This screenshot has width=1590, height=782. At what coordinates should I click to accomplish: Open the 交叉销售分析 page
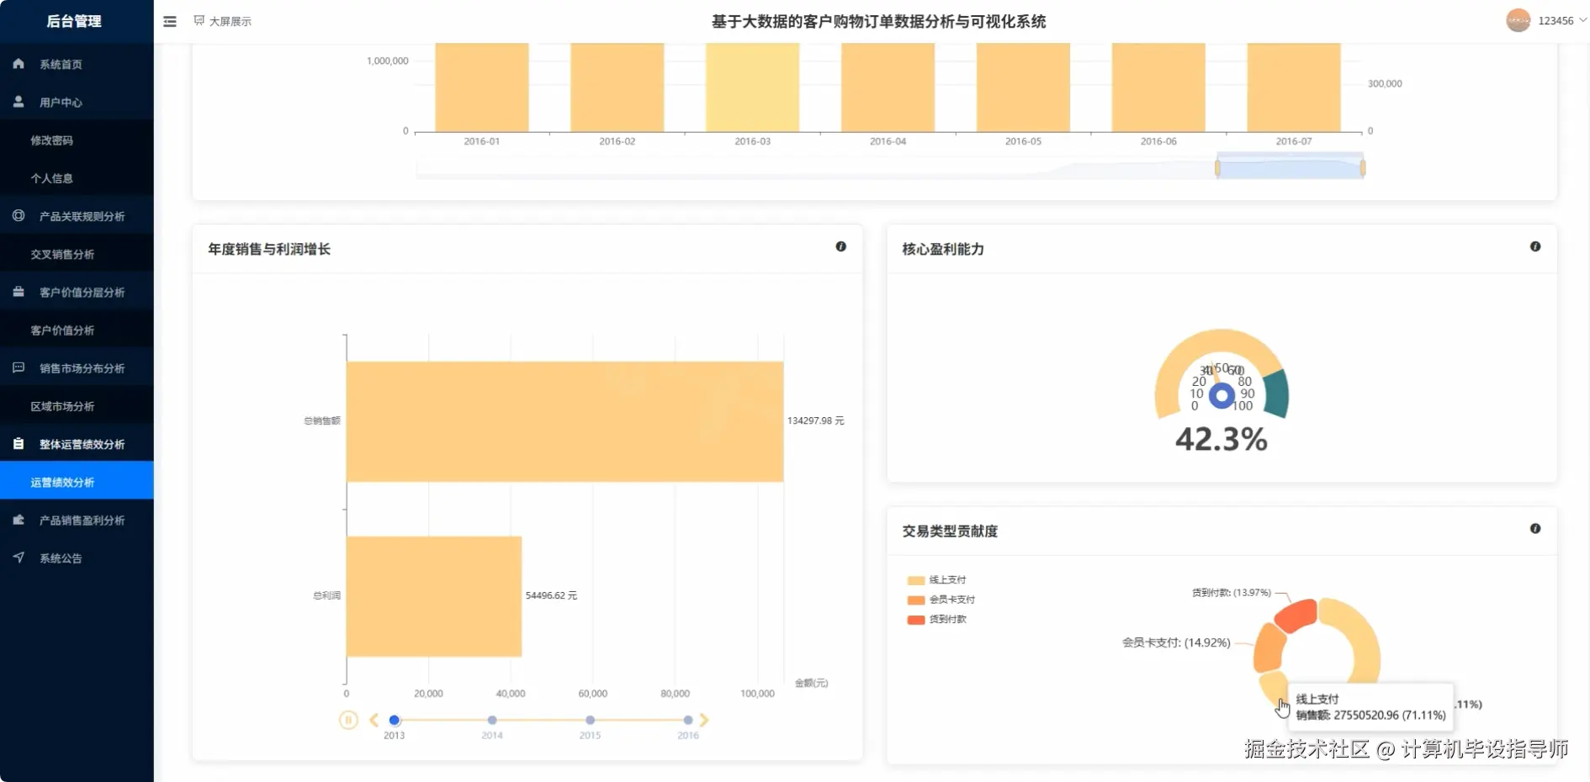point(77,254)
